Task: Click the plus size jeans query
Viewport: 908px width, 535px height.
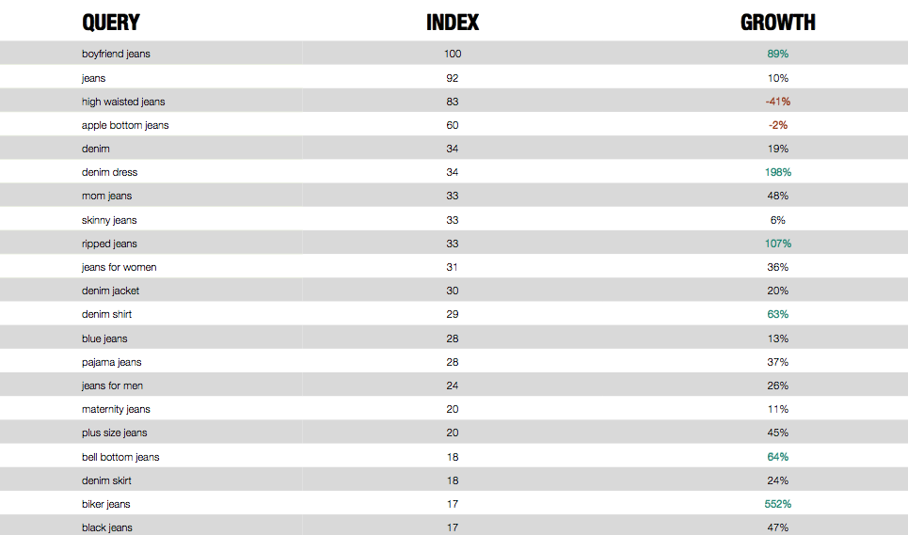Action: pyautogui.click(x=114, y=433)
